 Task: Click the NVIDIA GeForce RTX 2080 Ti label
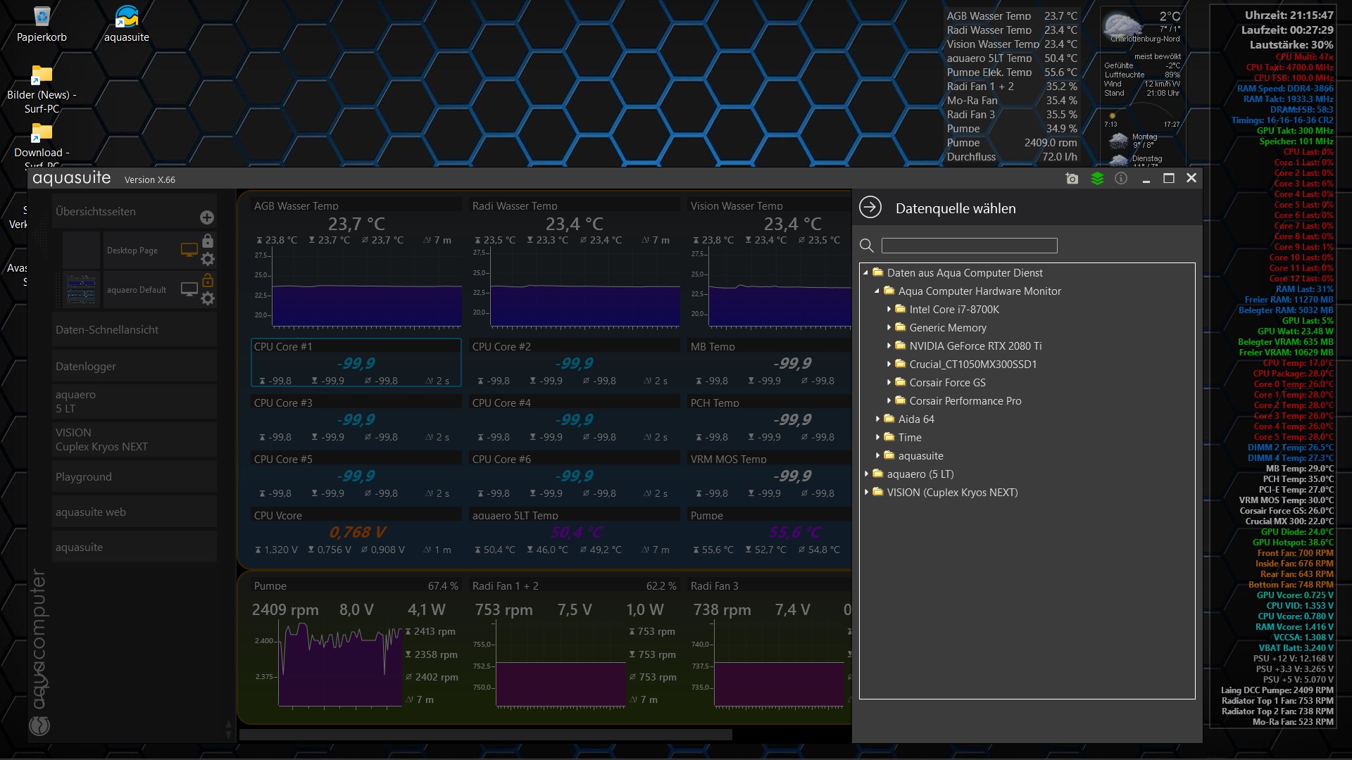click(x=975, y=346)
